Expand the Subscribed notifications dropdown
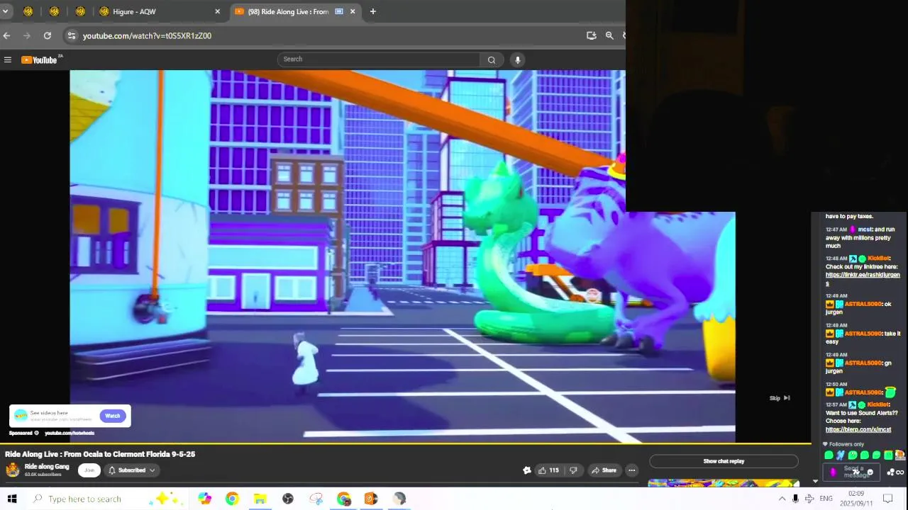The width and height of the screenshot is (908, 510). pos(131,470)
